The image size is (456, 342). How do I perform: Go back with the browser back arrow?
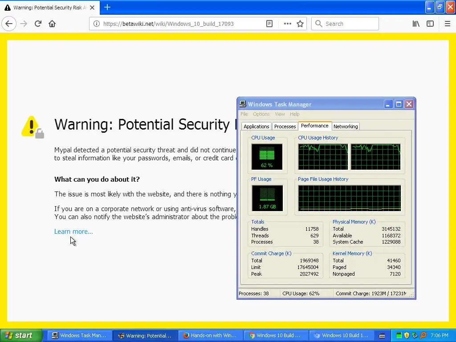(x=9, y=24)
